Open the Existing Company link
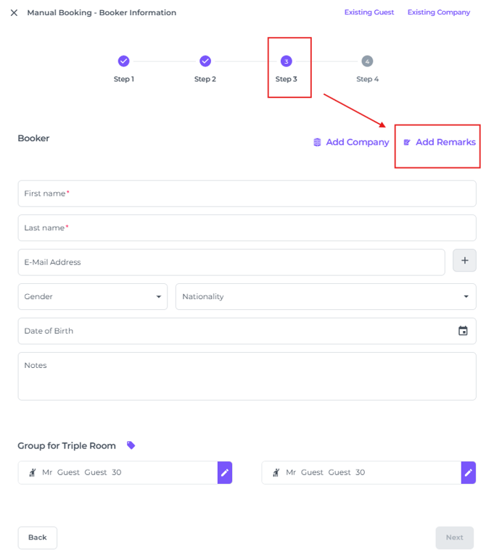486x557 pixels. pyautogui.click(x=438, y=12)
